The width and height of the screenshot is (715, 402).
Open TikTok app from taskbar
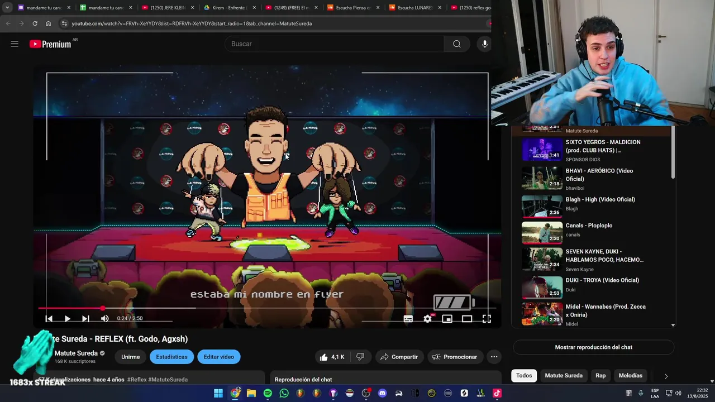tap(497, 393)
